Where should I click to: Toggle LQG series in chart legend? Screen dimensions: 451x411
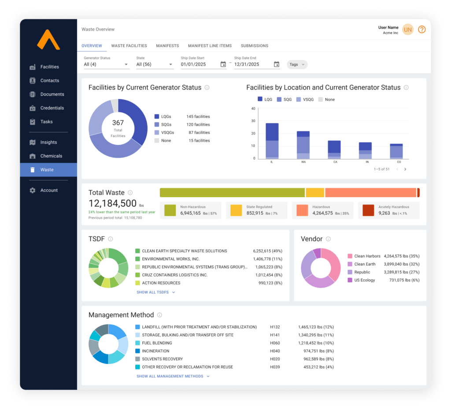coord(264,100)
